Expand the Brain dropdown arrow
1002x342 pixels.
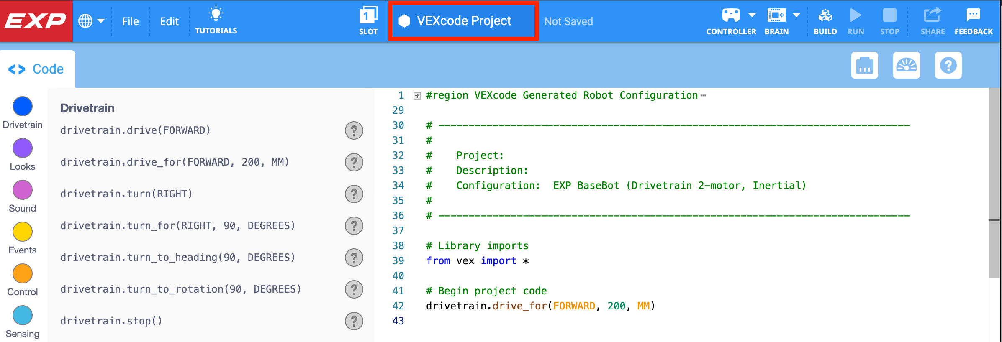796,15
